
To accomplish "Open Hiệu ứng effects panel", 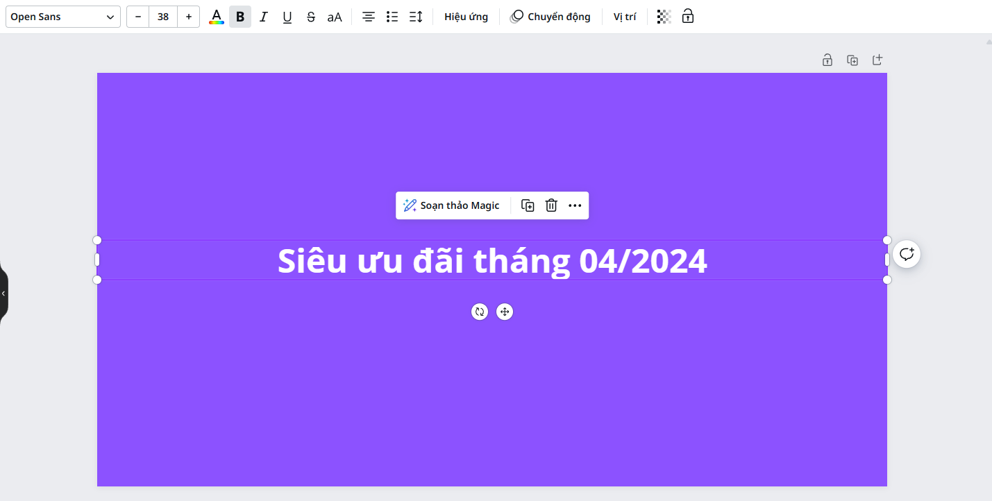I will (x=466, y=17).
